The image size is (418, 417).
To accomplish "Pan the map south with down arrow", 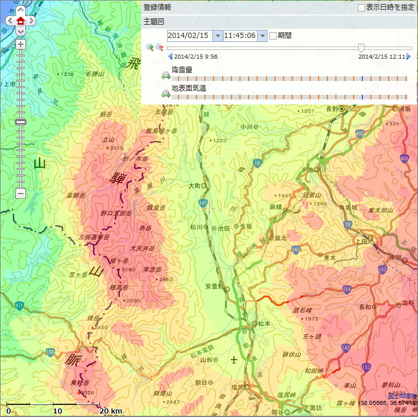I will click(21, 31).
